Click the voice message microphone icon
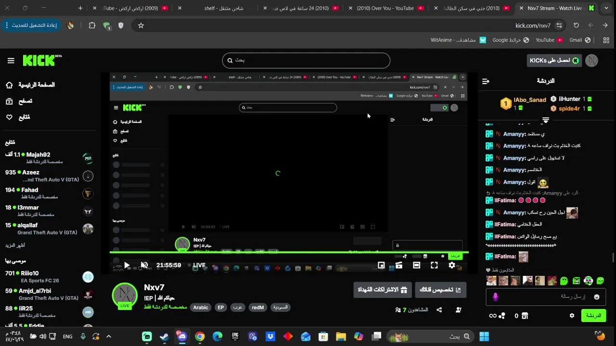Screen dimensions: 616x346 [x=495, y=297]
